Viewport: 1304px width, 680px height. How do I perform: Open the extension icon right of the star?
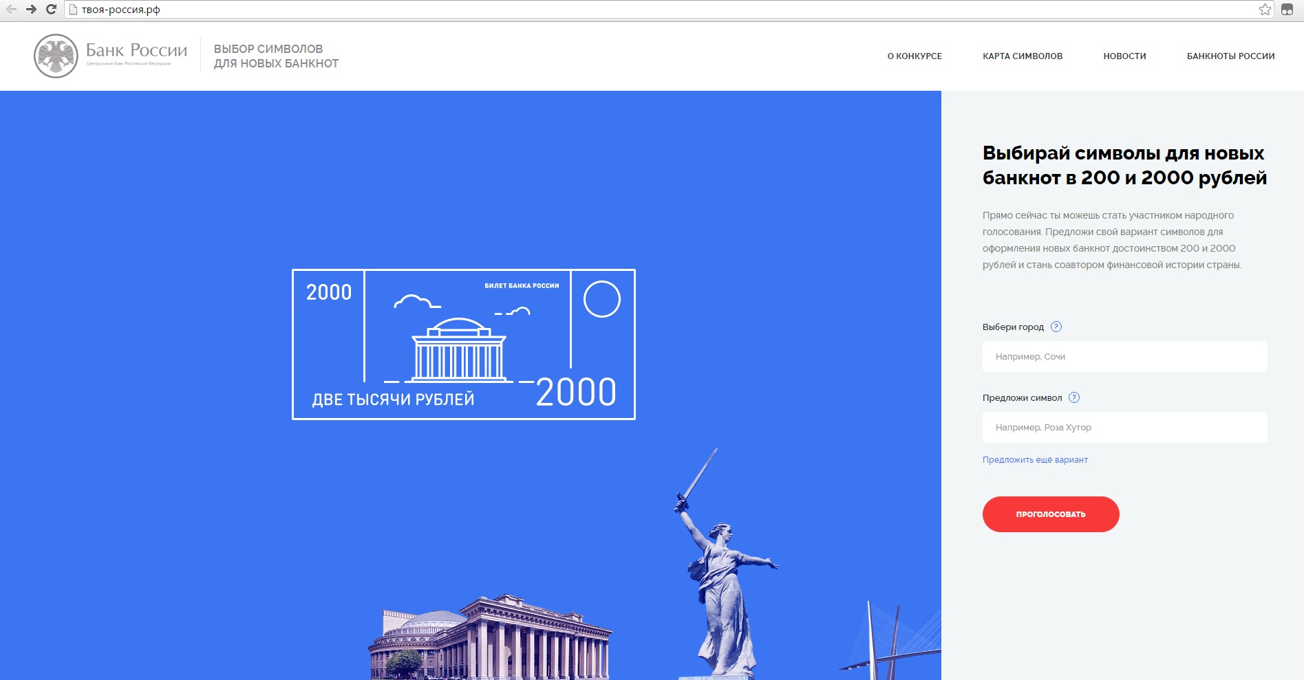(1287, 10)
